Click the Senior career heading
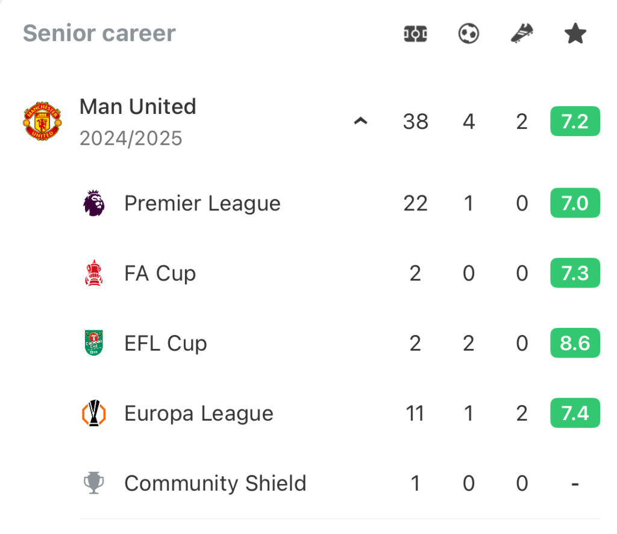The image size is (617, 534). (99, 33)
